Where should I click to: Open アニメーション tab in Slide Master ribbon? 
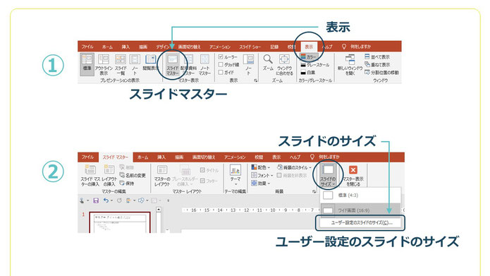click(235, 157)
